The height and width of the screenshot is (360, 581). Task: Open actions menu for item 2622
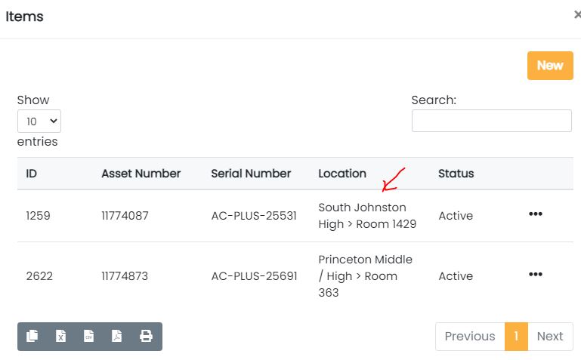[x=536, y=275]
